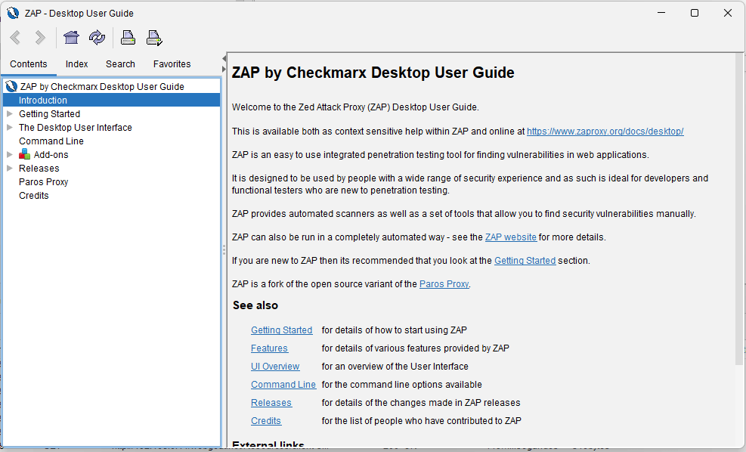Switch to the Favorites tab

point(172,64)
